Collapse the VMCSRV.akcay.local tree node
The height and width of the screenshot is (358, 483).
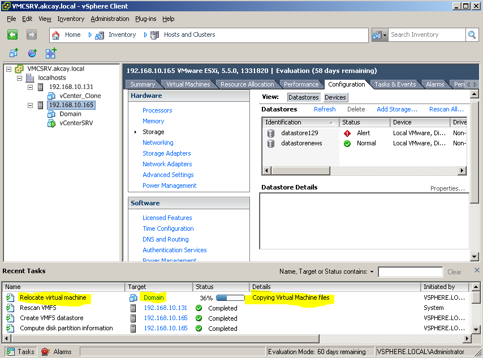(9, 69)
